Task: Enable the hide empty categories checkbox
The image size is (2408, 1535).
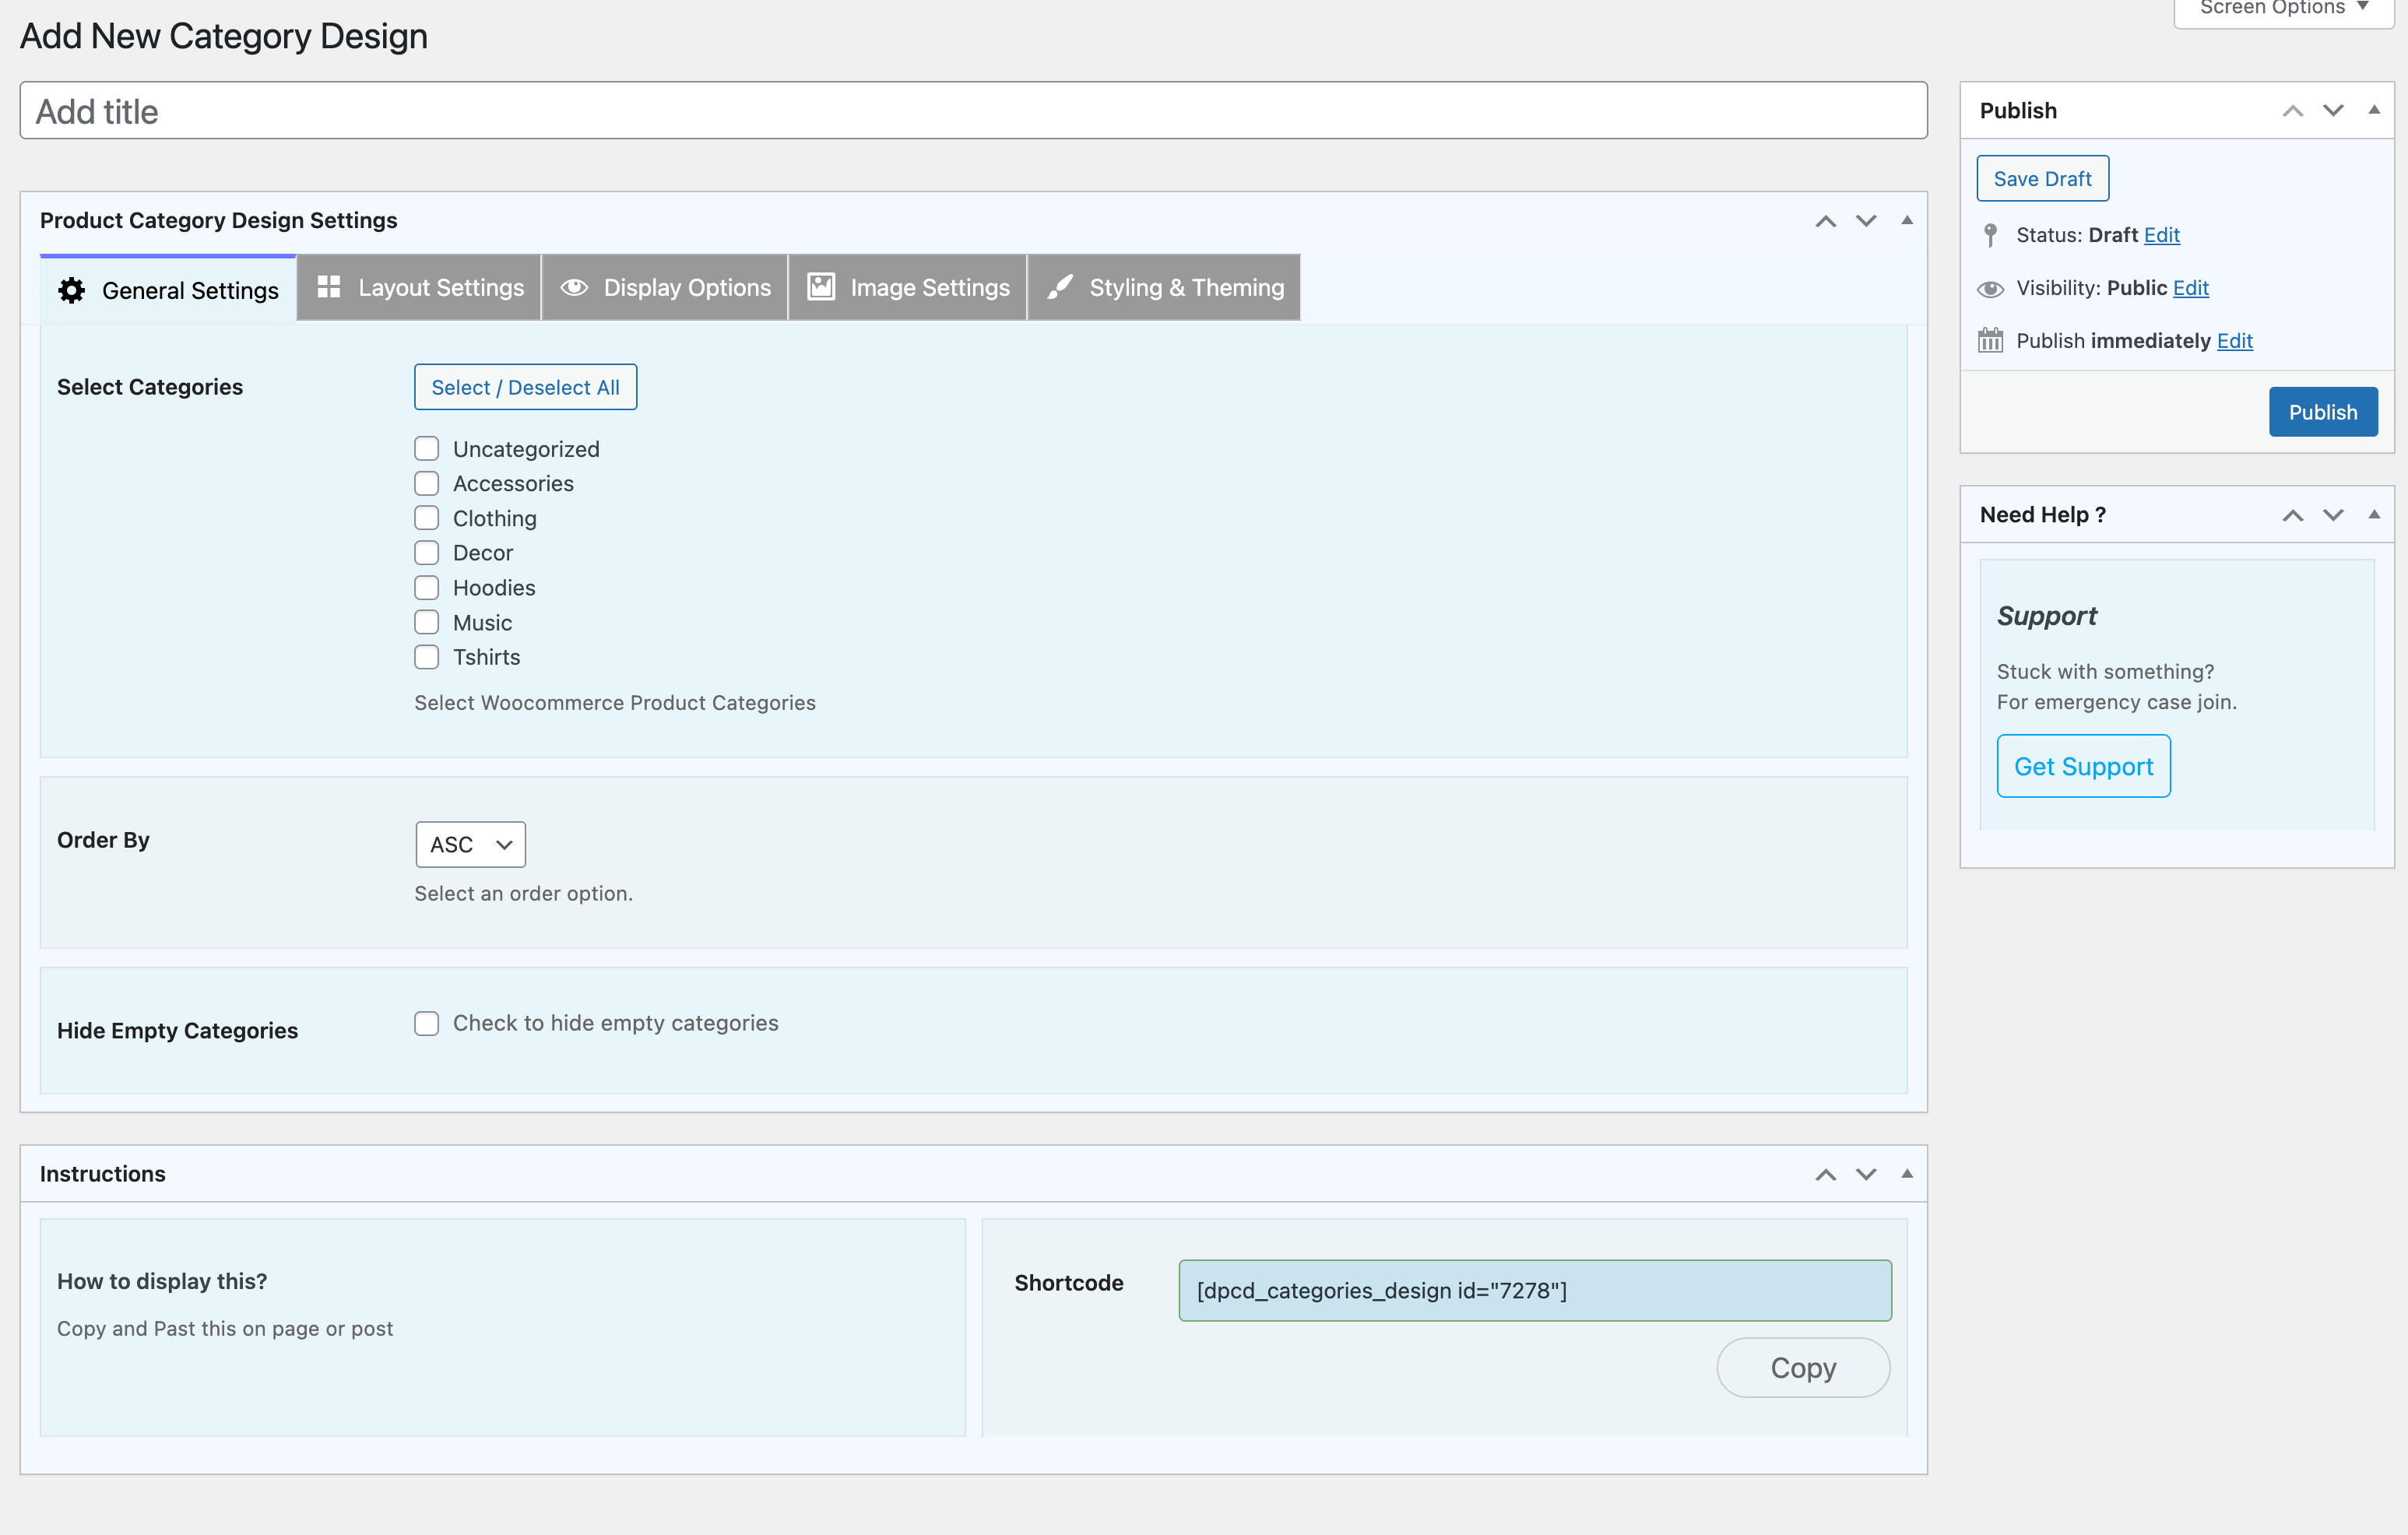Action: click(427, 1023)
